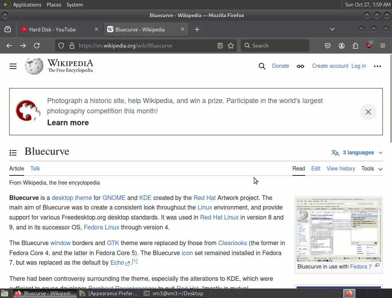Click the uBlock Origin extension icon

pos(369,45)
